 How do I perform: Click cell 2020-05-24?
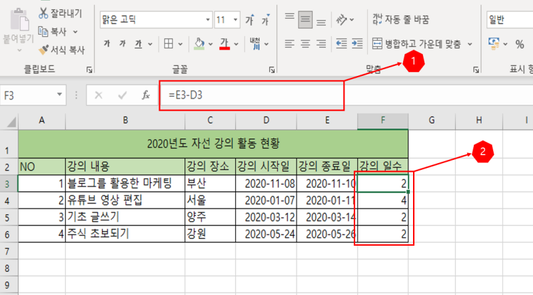tap(266, 234)
